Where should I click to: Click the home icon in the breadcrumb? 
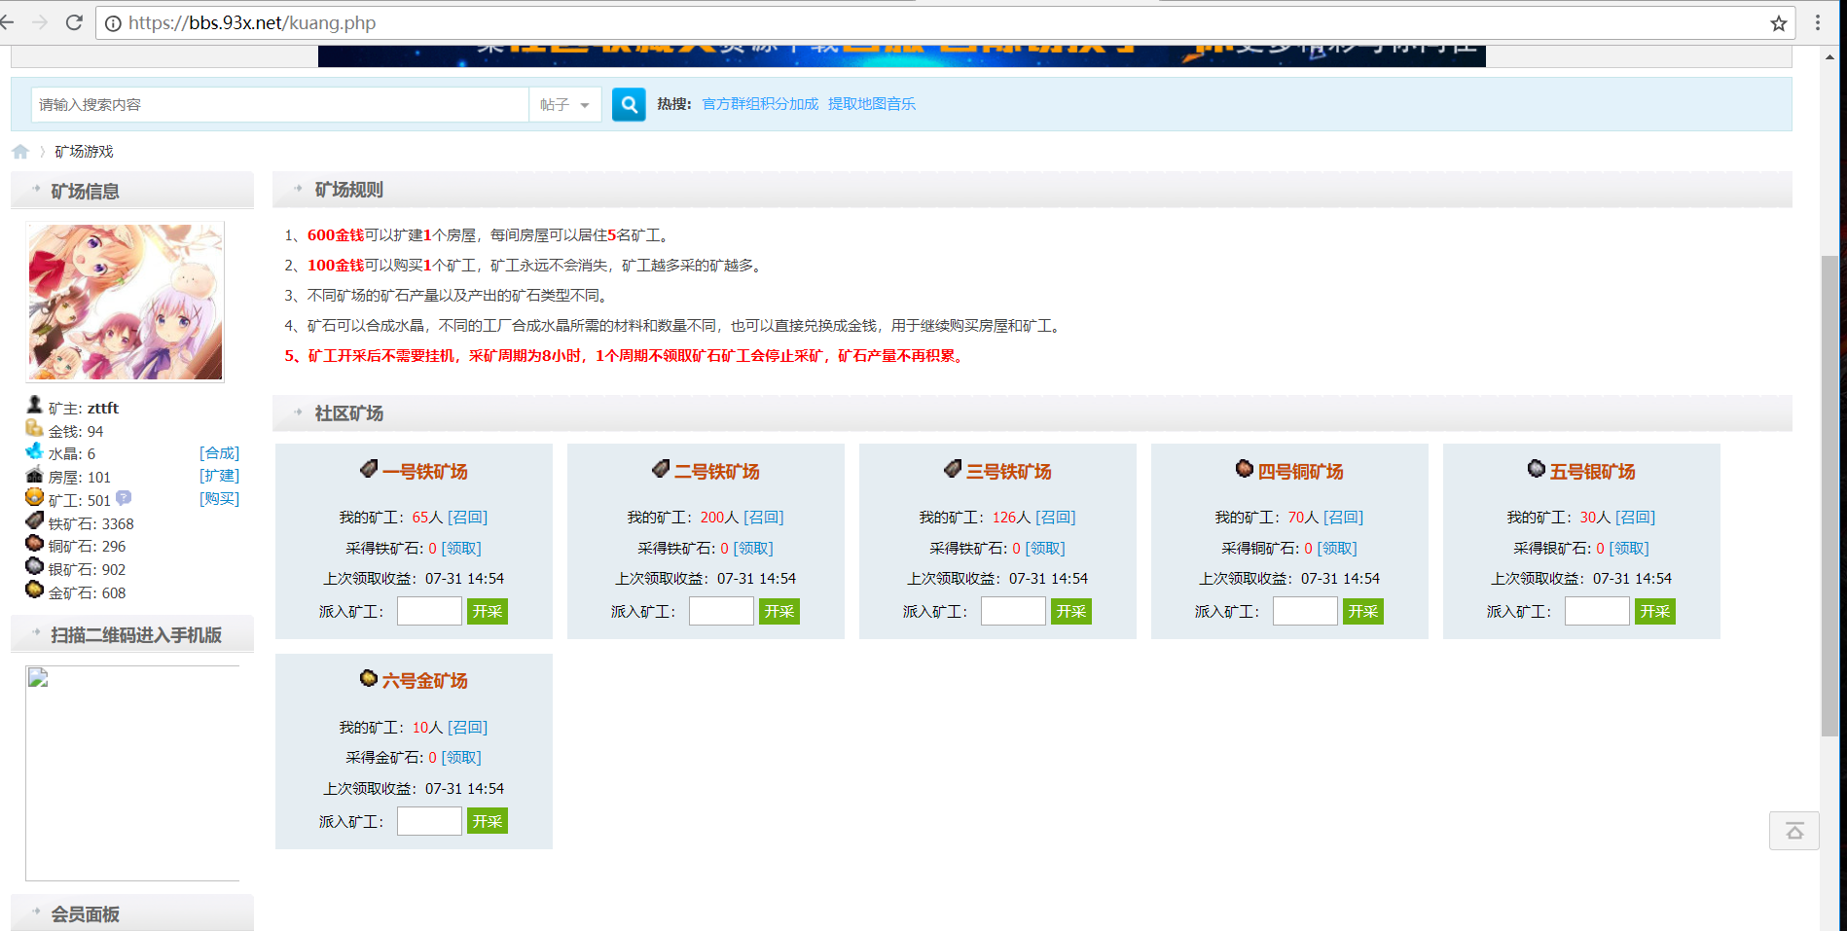point(21,151)
